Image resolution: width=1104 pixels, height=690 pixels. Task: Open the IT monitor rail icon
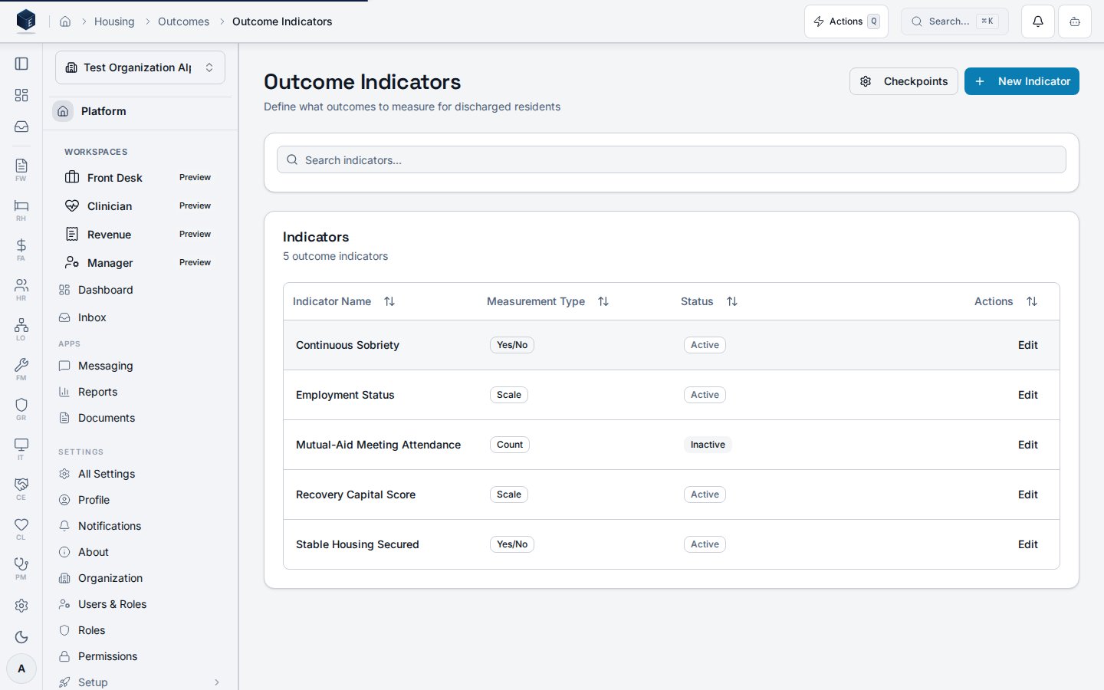[x=21, y=449]
